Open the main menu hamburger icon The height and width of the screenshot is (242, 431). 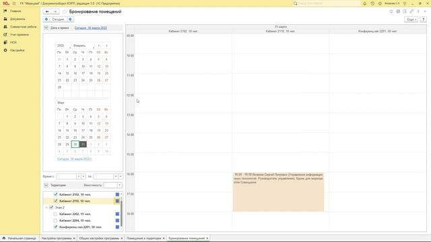(x=14, y=3)
